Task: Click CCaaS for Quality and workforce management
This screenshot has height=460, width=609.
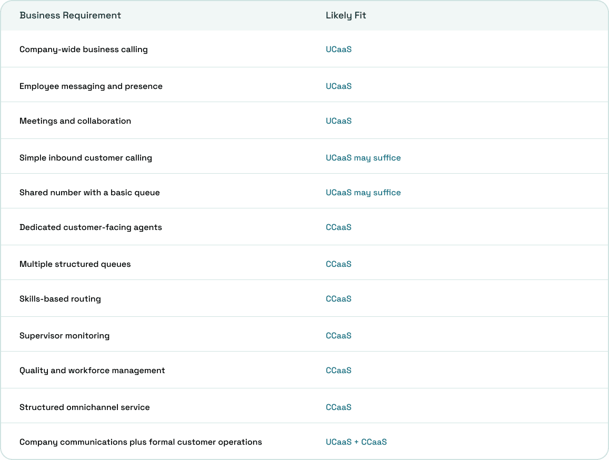Action: (x=338, y=371)
